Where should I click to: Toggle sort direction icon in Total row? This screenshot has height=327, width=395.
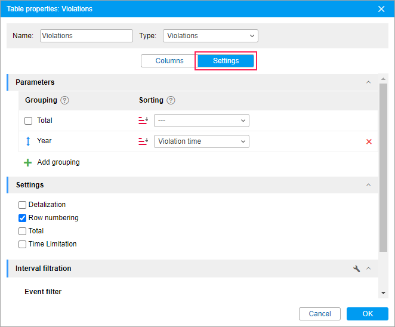point(143,121)
